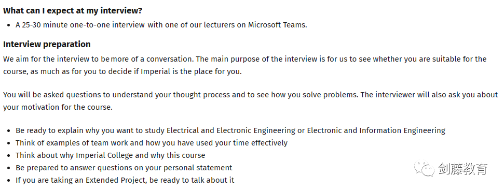Click the bullet point before 'If you are taking'
Viewport: 504px width, 191px height.
pos(9,181)
